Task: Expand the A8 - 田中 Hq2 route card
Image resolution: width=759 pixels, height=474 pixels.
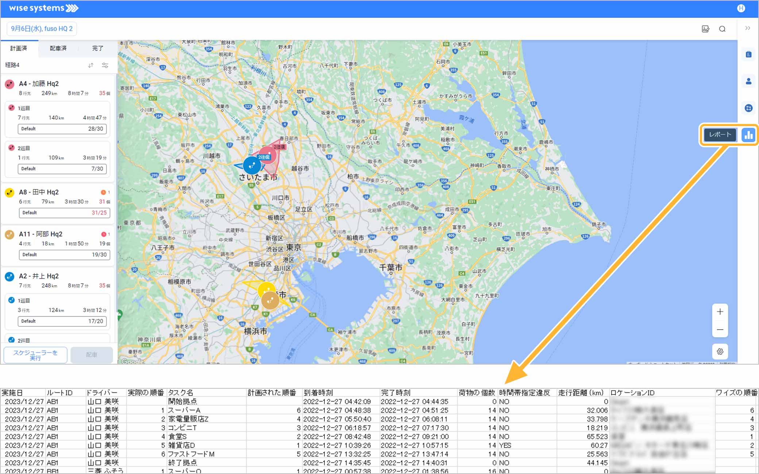Action: tap(39, 192)
